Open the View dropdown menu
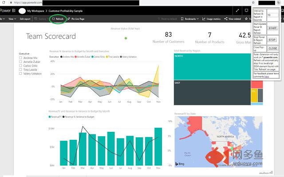This screenshot has width=284, height=177. pos(12,19)
